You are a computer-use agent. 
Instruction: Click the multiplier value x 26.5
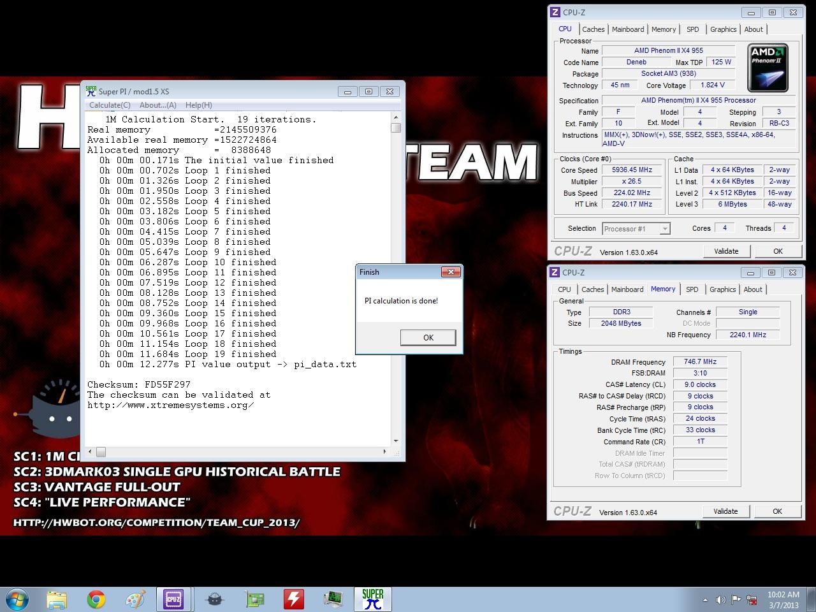tap(632, 182)
